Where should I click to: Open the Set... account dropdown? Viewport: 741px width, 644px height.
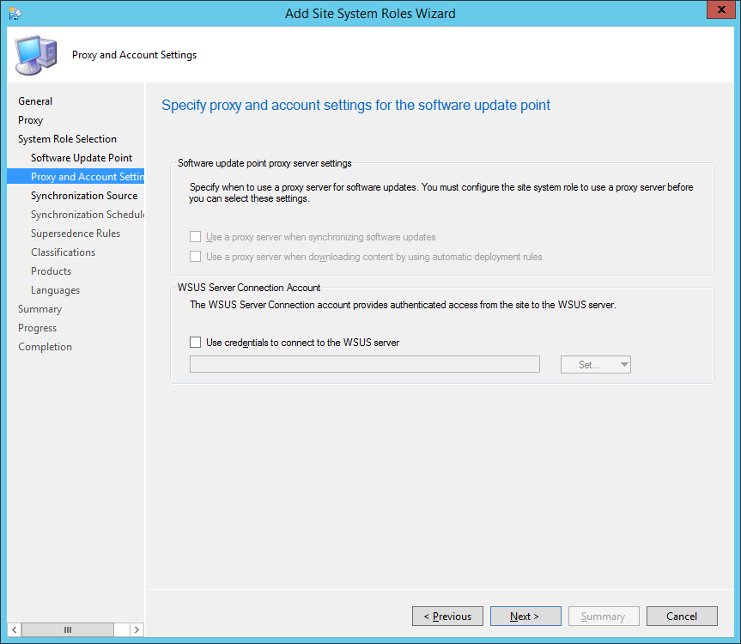coord(595,364)
